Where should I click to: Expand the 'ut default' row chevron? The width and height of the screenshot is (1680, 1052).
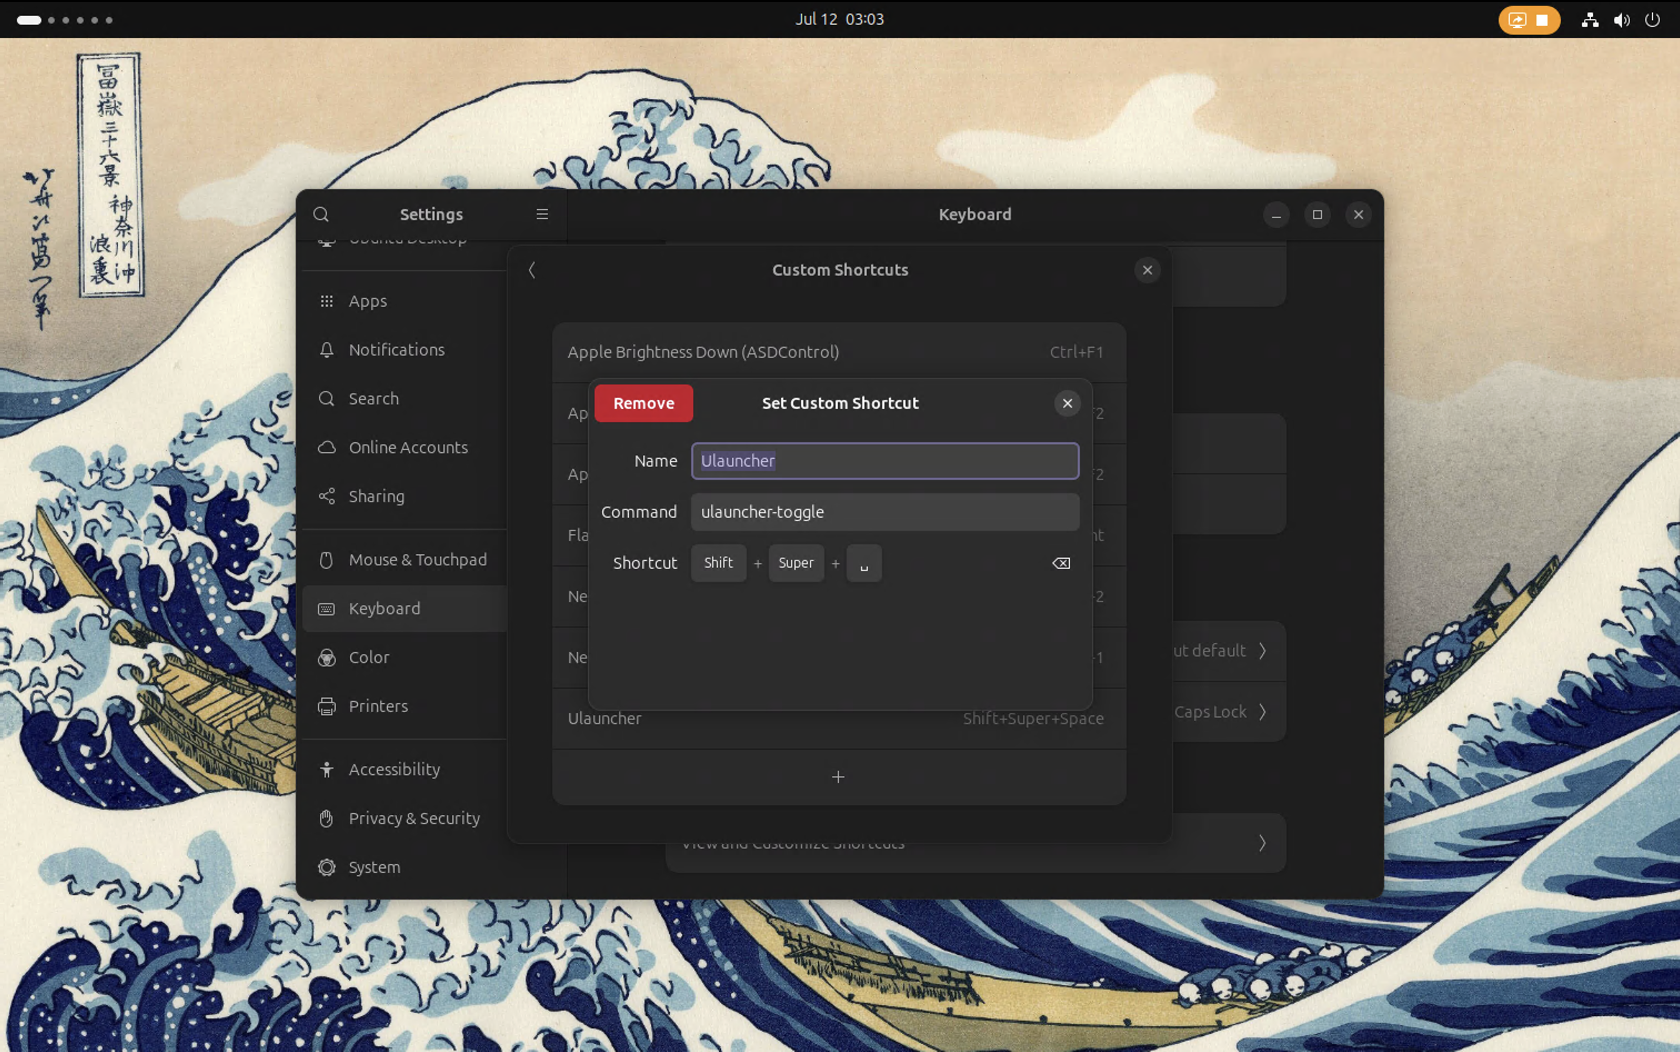1262,650
